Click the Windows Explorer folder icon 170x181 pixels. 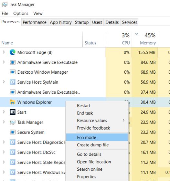coord(13,102)
